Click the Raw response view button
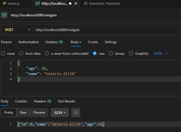The width and height of the screenshot is (181, 132). (x=23, y=113)
